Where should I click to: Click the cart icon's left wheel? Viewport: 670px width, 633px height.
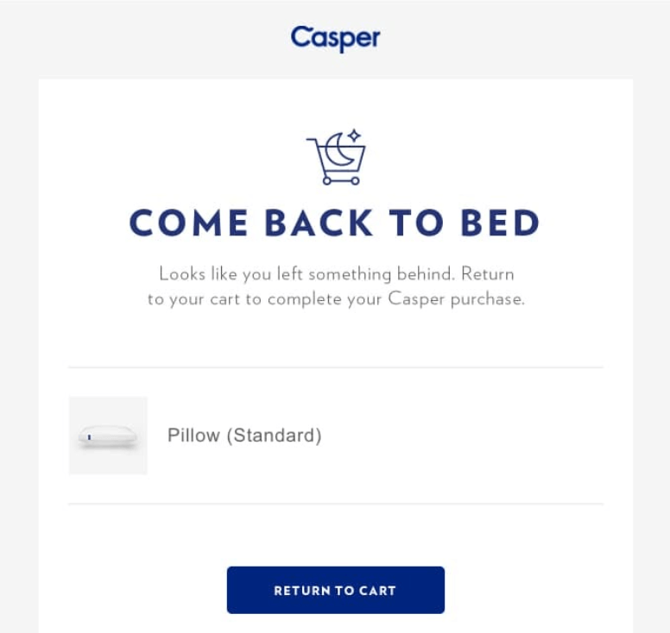tap(327, 181)
